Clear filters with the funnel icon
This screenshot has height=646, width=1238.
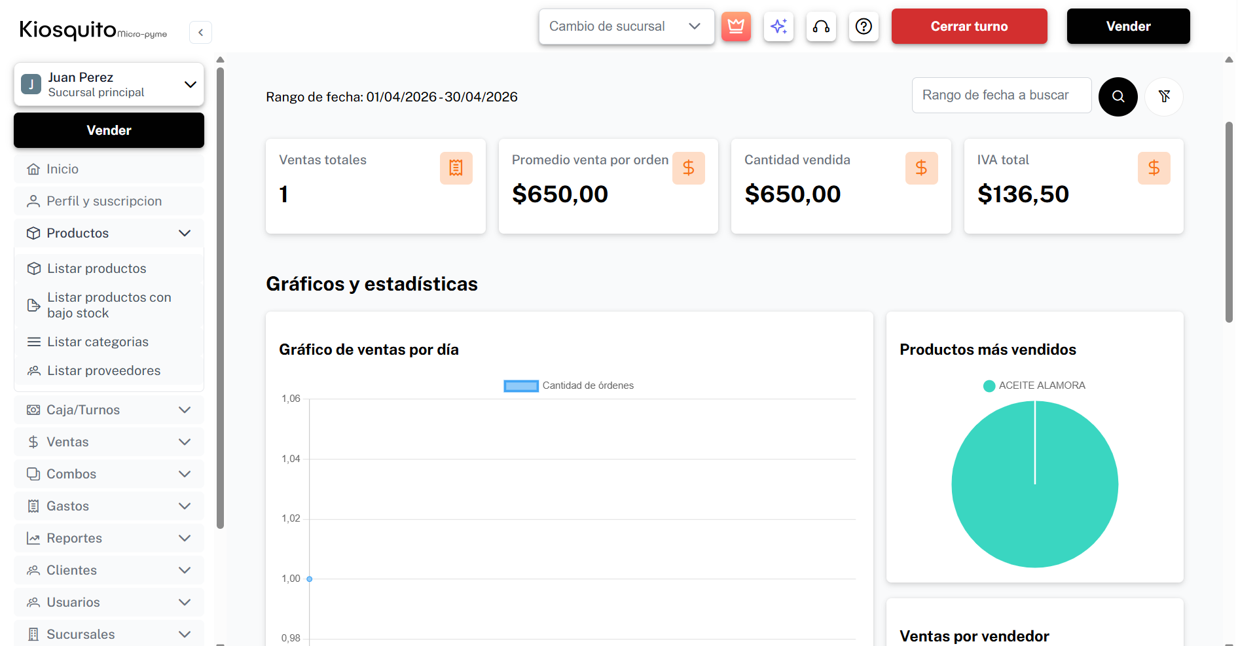point(1163,97)
